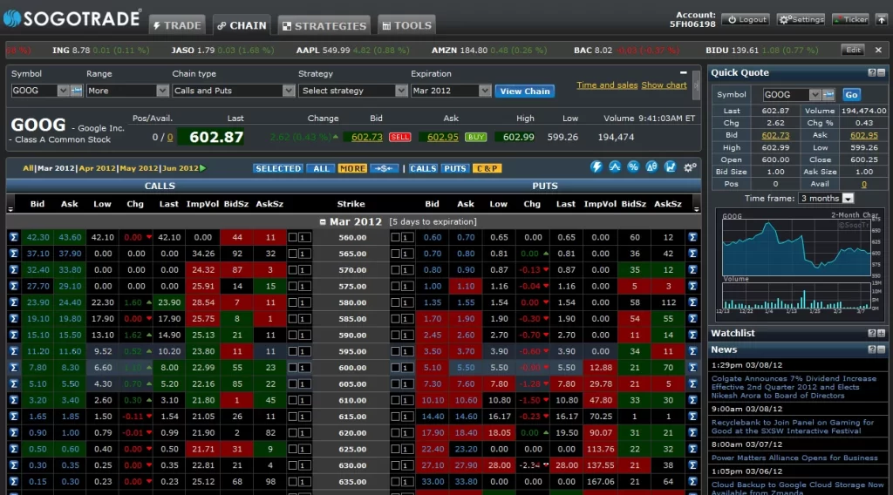Switch to the TRADE tab
The height and width of the screenshot is (495, 893).
click(177, 25)
